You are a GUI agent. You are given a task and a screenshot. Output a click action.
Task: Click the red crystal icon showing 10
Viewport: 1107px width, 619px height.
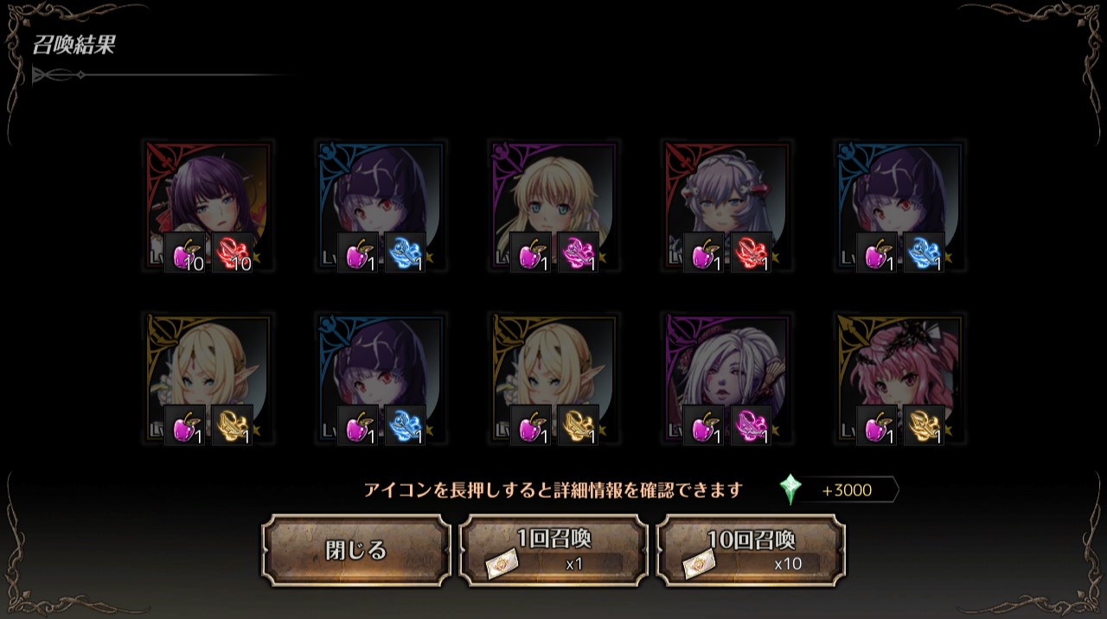coord(233,252)
